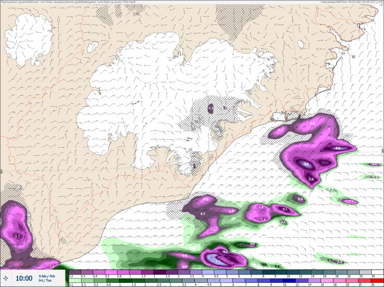Viewport: 384px width, 287px height.
Task: Click the 3.1 precipitation value on the map
Action: click(285, 209)
